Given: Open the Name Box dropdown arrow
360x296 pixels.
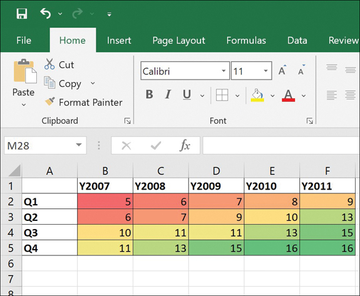Looking at the screenshot, I should [79, 145].
